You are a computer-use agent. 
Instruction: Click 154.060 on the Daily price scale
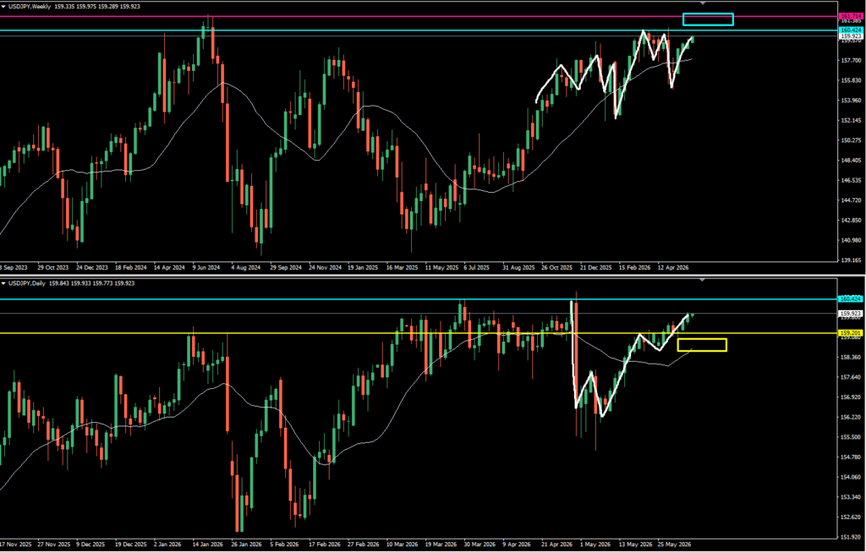coord(851,477)
